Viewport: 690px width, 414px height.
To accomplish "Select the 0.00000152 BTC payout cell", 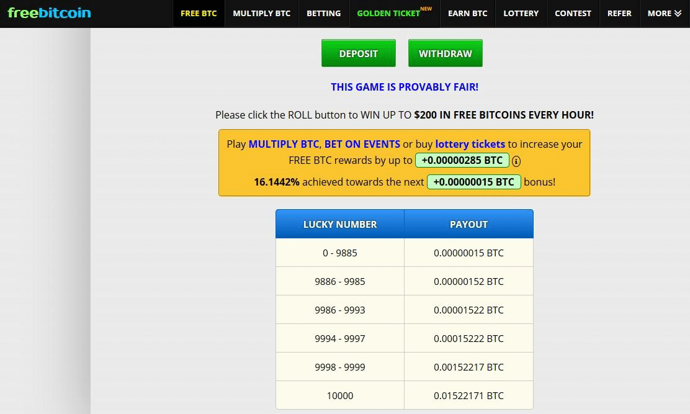I will point(468,281).
